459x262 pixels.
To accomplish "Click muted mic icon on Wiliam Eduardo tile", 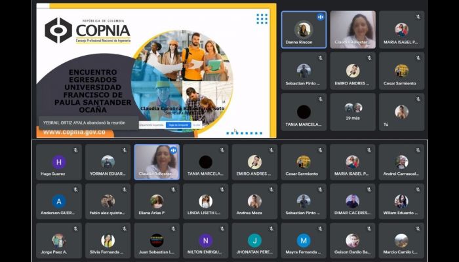I will [x=418, y=190].
